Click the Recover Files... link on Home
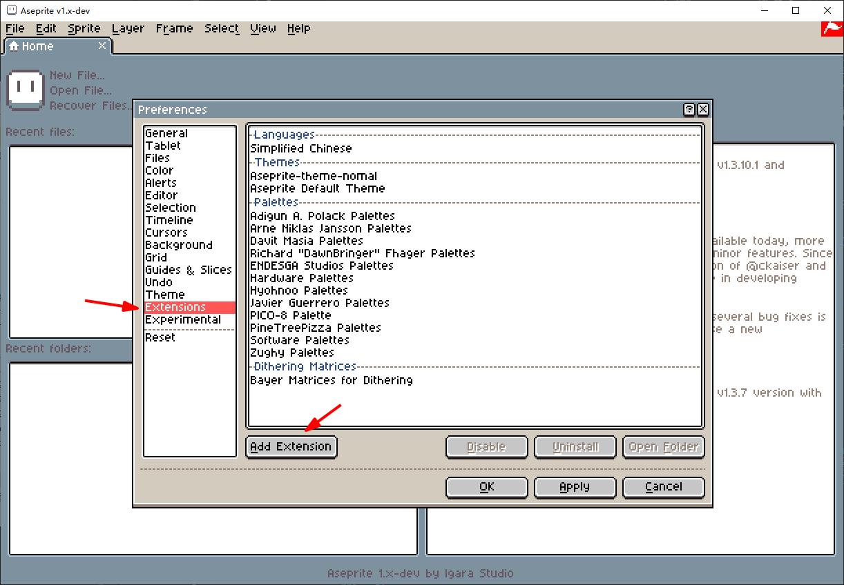Image resolution: width=844 pixels, height=585 pixels. (x=90, y=106)
